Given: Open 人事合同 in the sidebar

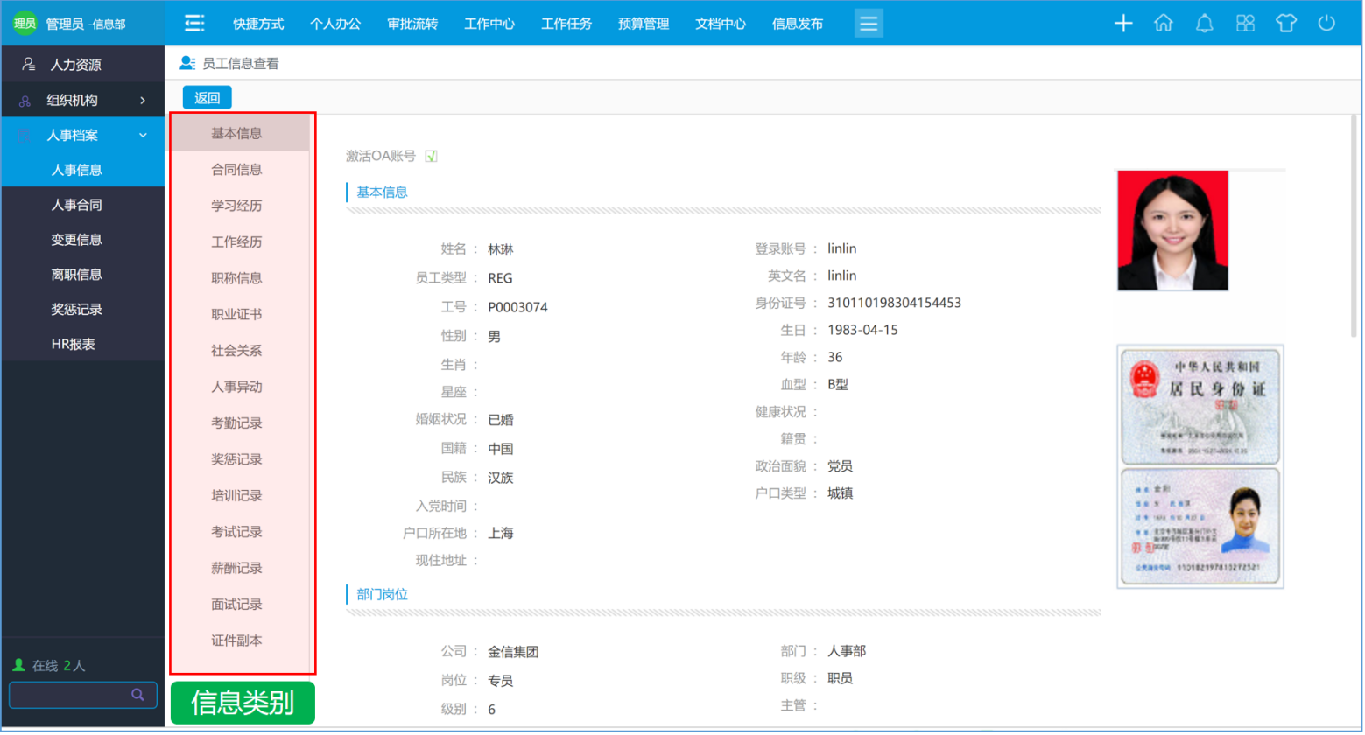Looking at the screenshot, I should point(77,205).
